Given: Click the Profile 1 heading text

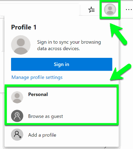Looking at the screenshot, I should 24,27.
